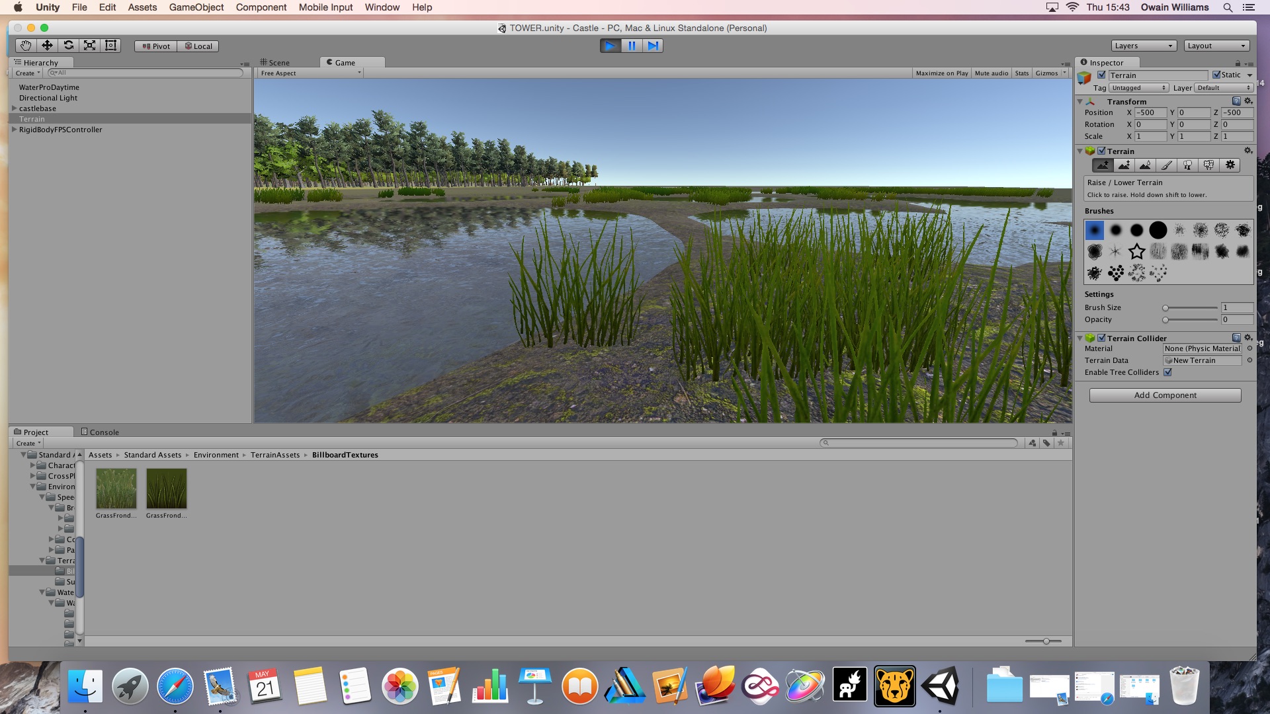The width and height of the screenshot is (1270, 714).
Task: Open the GameObject menu
Action: tap(196, 7)
